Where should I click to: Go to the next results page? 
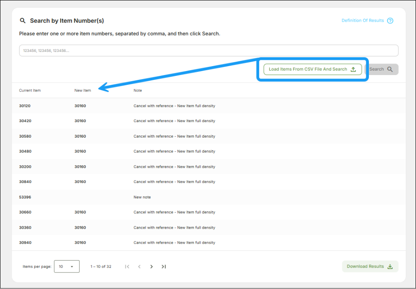[x=152, y=267]
